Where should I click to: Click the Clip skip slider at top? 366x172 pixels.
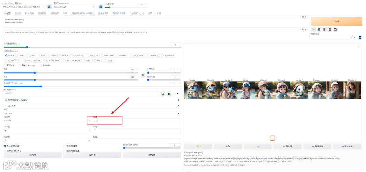point(126,7)
